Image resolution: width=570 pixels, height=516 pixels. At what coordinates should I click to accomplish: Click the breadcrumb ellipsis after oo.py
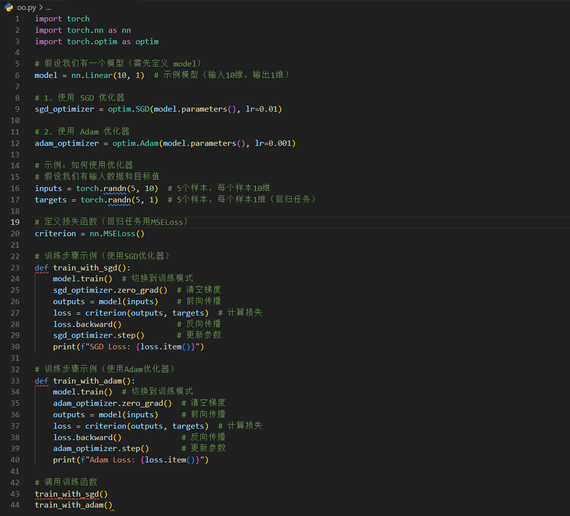coord(48,7)
